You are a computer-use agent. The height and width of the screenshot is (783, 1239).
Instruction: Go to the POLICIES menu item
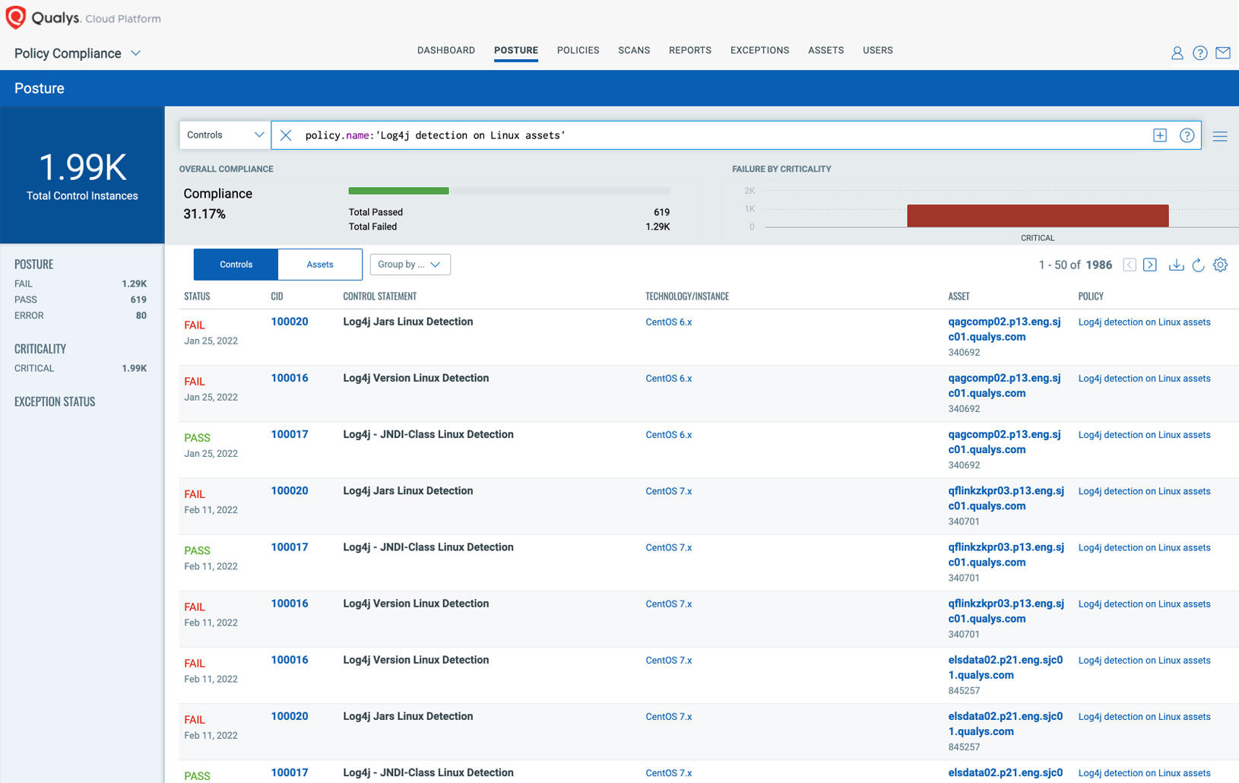click(x=578, y=50)
